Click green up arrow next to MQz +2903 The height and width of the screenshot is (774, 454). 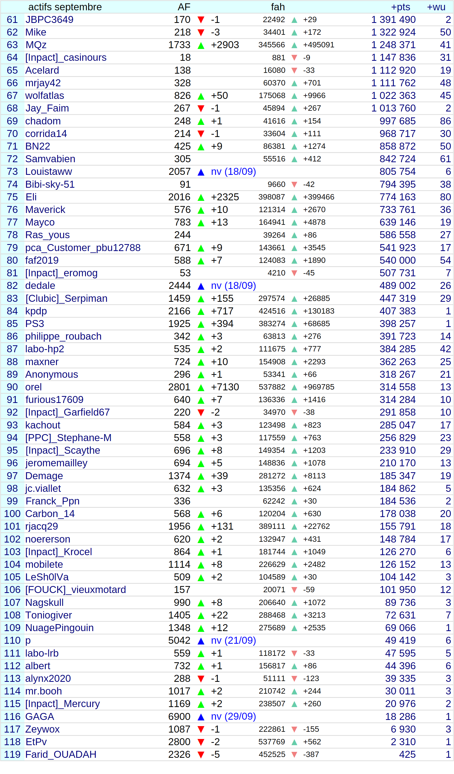(201, 46)
